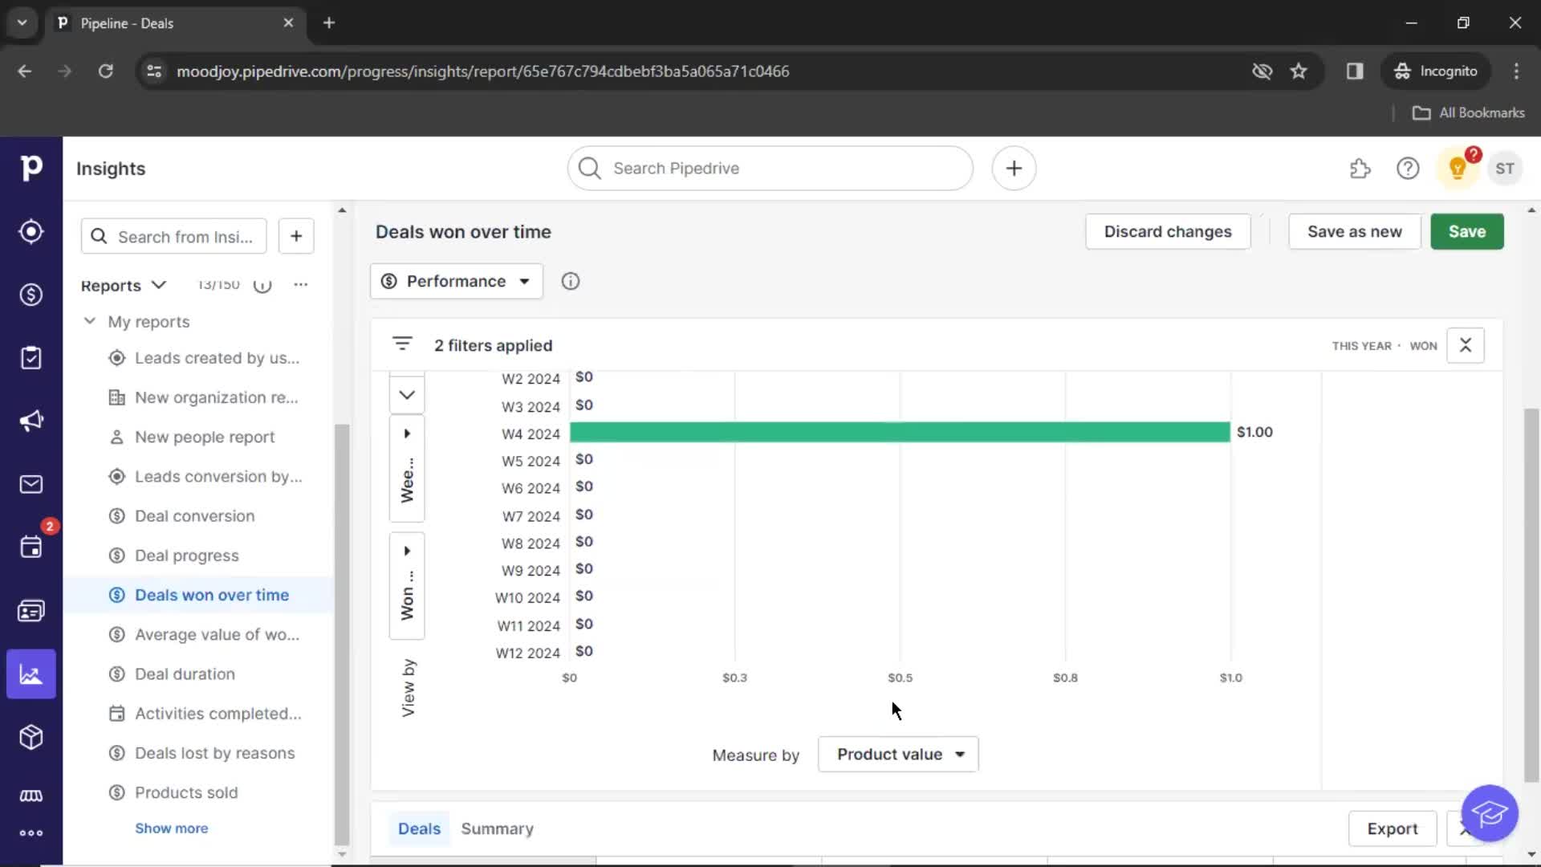Click Save to save the report
Screen dimensions: 1541x867
[x=1467, y=230]
